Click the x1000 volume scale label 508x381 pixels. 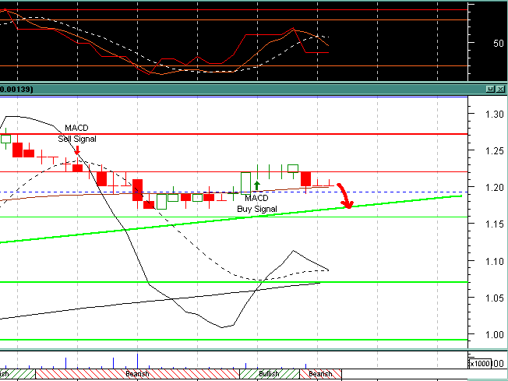pos(480,364)
